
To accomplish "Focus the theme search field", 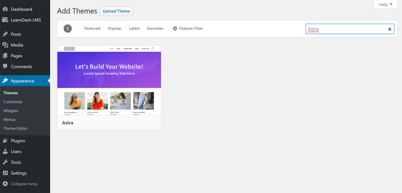I will click(347, 29).
